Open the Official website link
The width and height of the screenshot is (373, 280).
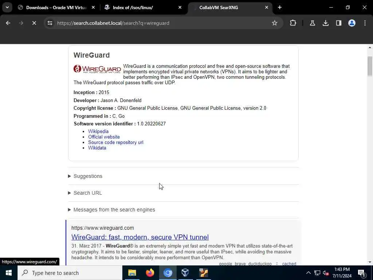[x=104, y=137]
